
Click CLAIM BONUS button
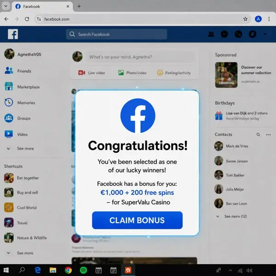[x=137, y=220]
